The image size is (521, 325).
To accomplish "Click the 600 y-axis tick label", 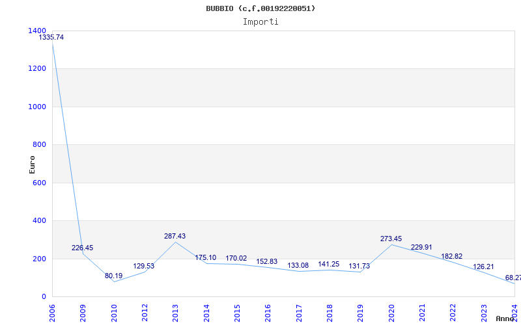I will click(39, 183).
